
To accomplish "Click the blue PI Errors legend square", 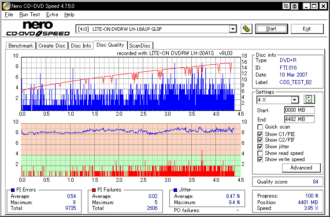I will tap(12, 190).
